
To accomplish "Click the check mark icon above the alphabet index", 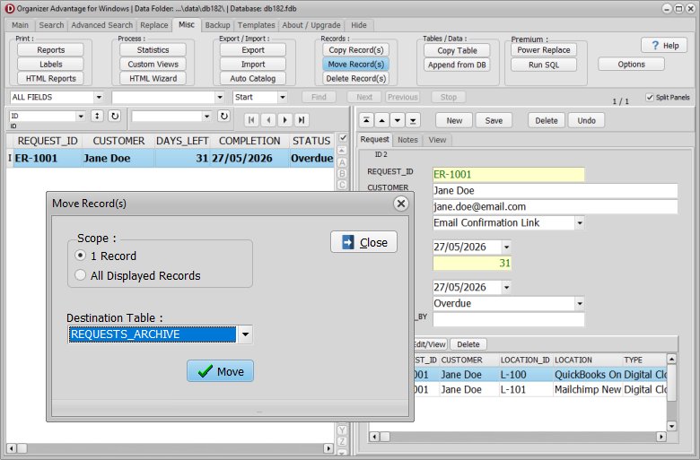I will (x=343, y=138).
